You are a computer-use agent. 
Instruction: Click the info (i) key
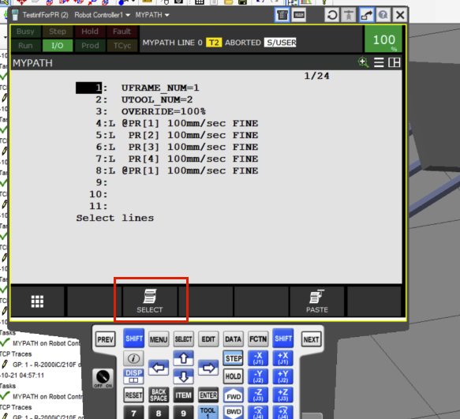pos(133,358)
